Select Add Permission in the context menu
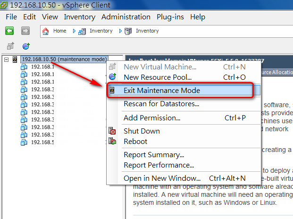This screenshot has width=293, height=219. pyautogui.click(x=151, y=118)
